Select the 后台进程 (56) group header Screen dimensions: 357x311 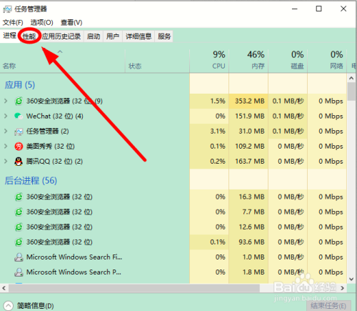pos(31,181)
